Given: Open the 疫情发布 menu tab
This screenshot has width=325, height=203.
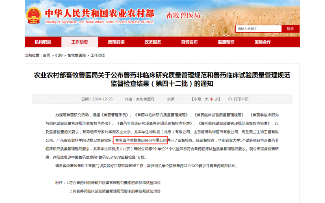Looking at the screenshot, I should tap(189, 42).
